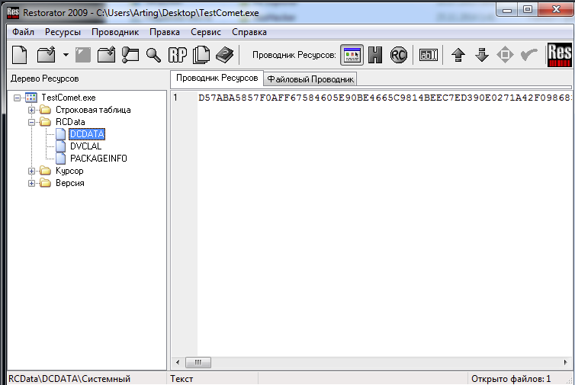Select the RCData tree folder
Image resolution: width=575 pixels, height=385 pixels.
(x=70, y=122)
